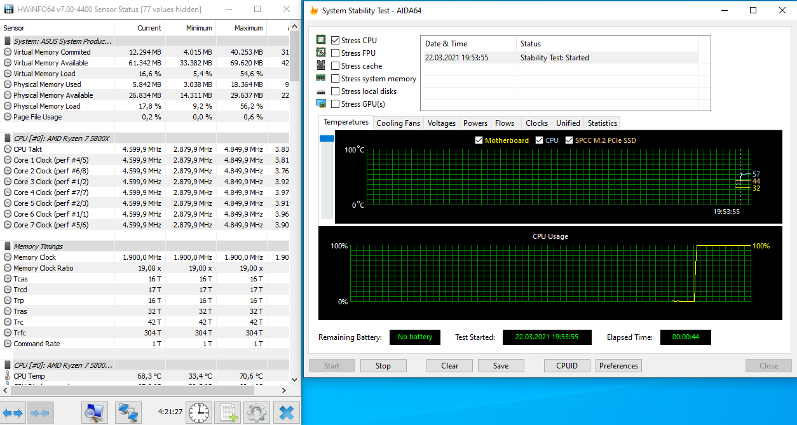
Task: Click the RAM module icon beside Stress system memory
Action: pyautogui.click(x=321, y=78)
